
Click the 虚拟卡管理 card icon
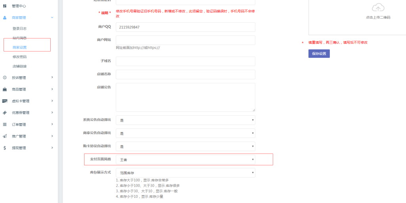[5, 101]
